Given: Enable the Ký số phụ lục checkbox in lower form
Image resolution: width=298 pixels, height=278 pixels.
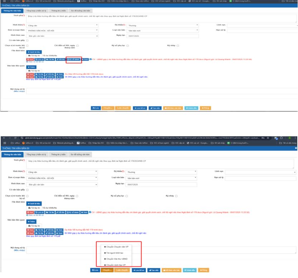Looking at the screenshot, I should coord(126,196).
